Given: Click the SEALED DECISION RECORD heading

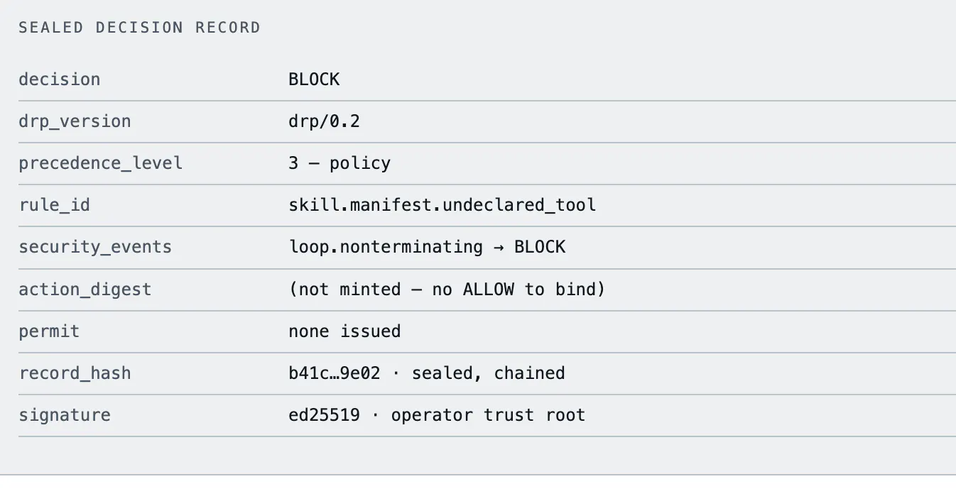Looking at the screenshot, I should (139, 28).
